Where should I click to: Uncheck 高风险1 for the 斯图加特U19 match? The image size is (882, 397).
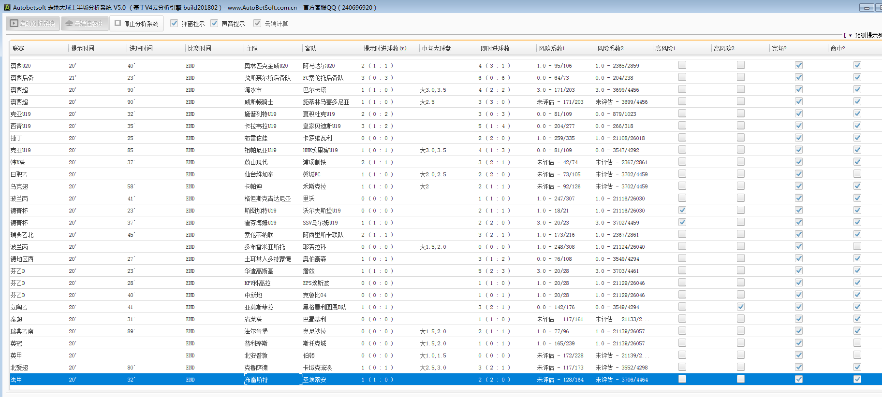point(682,210)
